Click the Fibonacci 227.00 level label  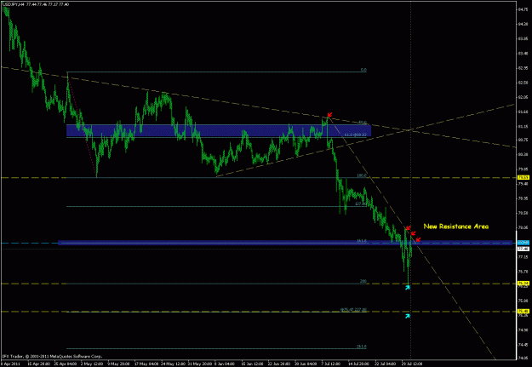click(353, 310)
